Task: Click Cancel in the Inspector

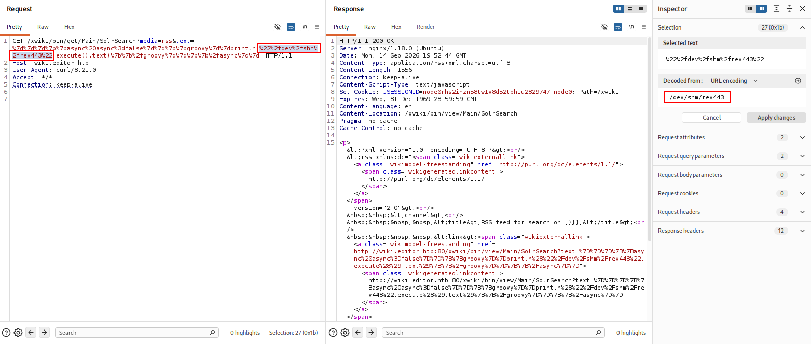Action: tap(711, 118)
